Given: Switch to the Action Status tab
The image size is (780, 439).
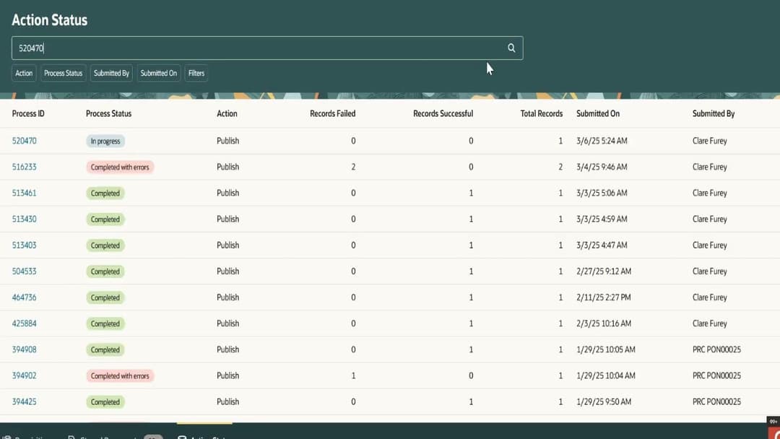Looking at the screenshot, I should pos(206,436).
